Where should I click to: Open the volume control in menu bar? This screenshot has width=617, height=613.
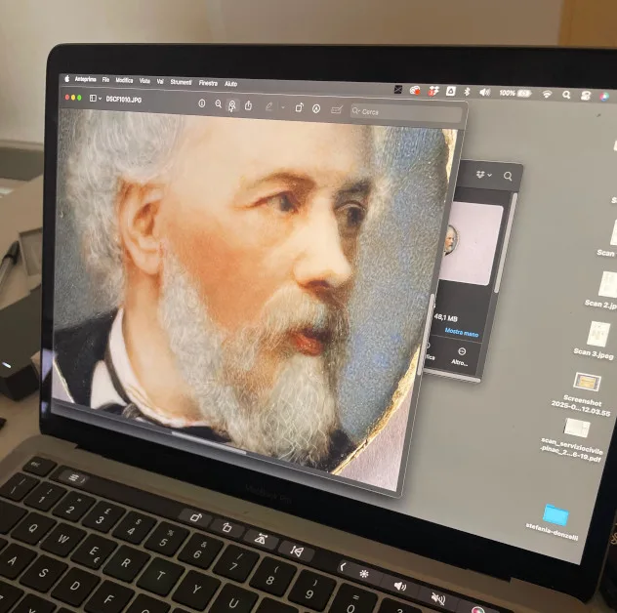[x=485, y=93]
